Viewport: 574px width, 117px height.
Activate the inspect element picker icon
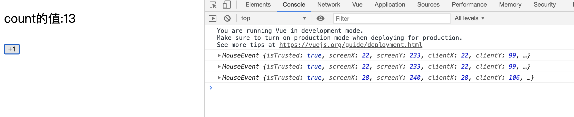[x=213, y=5]
